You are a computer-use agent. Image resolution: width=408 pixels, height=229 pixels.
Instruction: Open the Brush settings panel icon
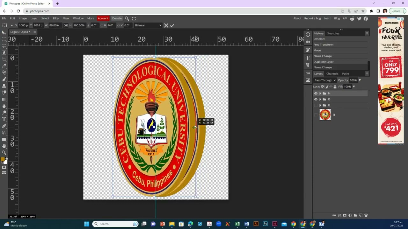[308, 50]
